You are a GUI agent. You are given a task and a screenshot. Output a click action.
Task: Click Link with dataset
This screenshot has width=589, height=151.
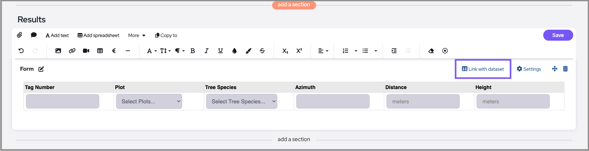(x=483, y=69)
